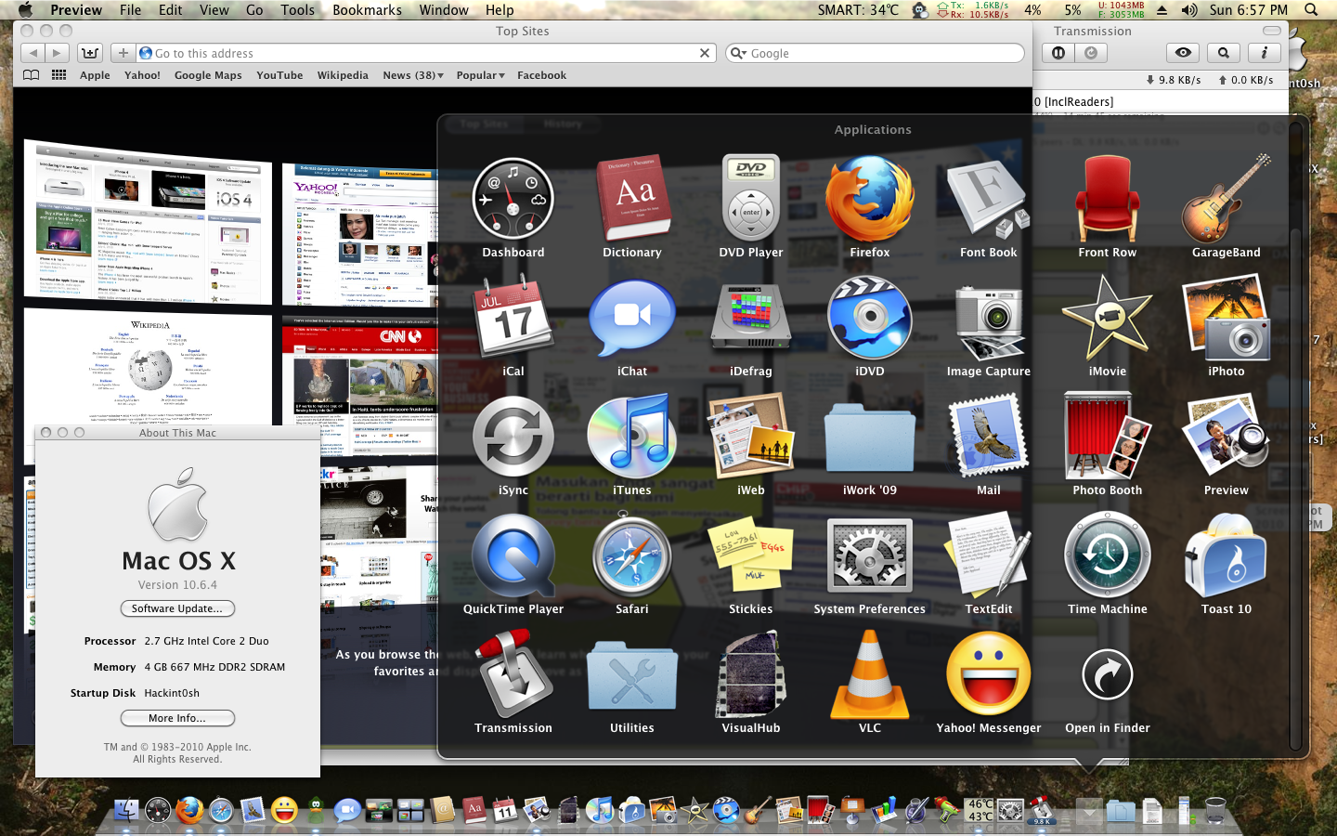Open Google Maps bookmark link
The width and height of the screenshot is (1337, 836).
[x=208, y=75]
